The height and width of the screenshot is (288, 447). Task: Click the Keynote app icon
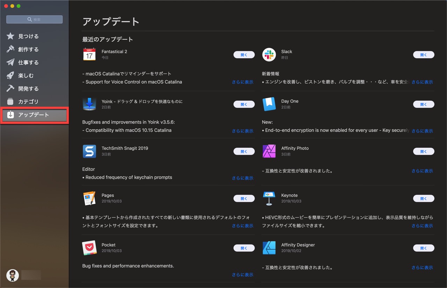point(269,198)
